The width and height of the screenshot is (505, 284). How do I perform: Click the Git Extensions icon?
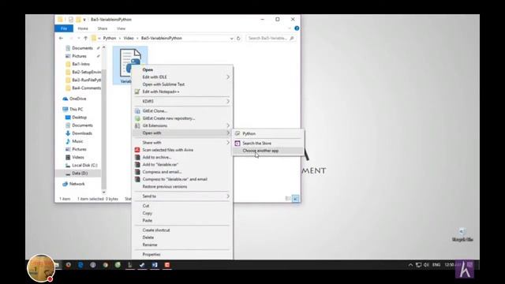coord(137,126)
